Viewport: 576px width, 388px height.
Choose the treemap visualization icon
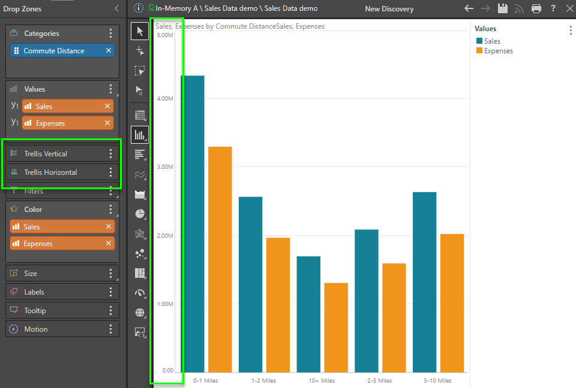[140, 273]
